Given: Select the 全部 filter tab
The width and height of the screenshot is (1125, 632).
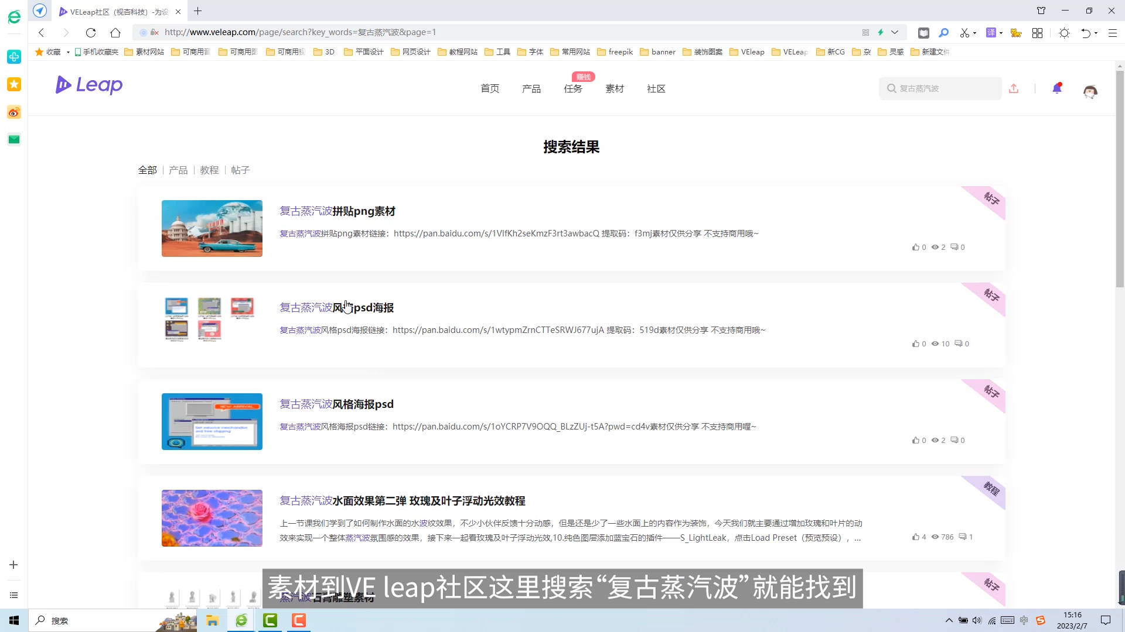Looking at the screenshot, I should pos(148,170).
